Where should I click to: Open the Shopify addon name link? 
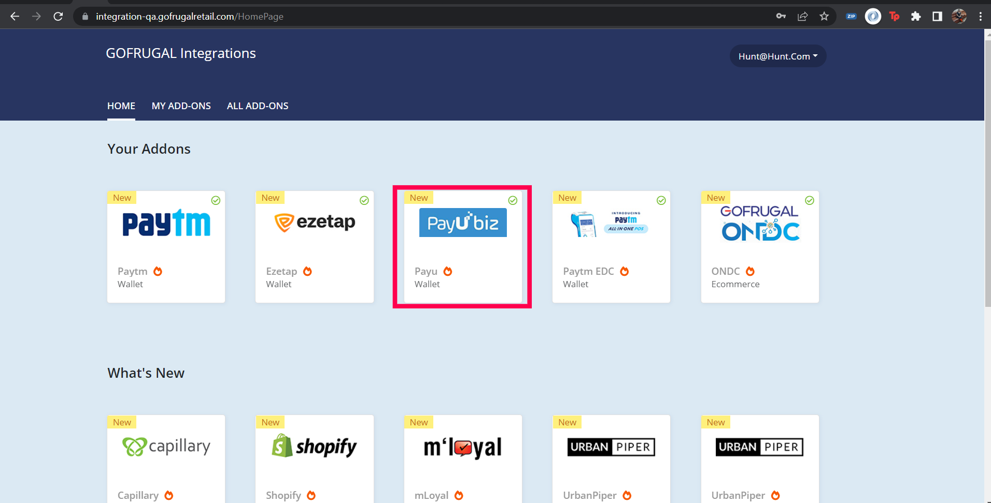(x=284, y=495)
